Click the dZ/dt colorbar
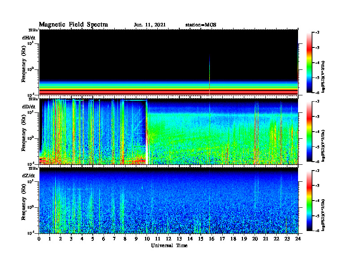The height and width of the screenshot is (274, 355). [309, 201]
